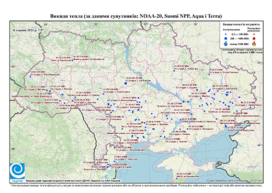
Task: Click the UkrGMI spiral logo
Action: click(x=17, y=171)
